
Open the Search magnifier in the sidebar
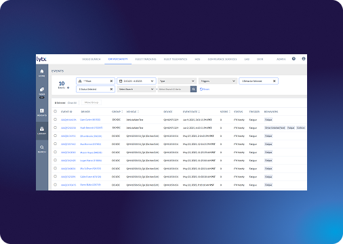point(42,149)
